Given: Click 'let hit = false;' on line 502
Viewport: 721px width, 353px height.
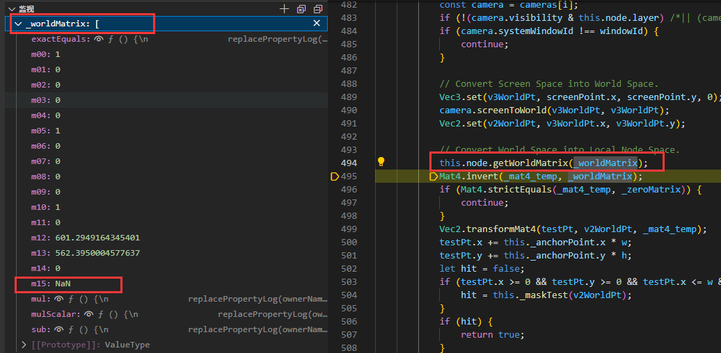Looking at the screenshot, I should point(482,268).
